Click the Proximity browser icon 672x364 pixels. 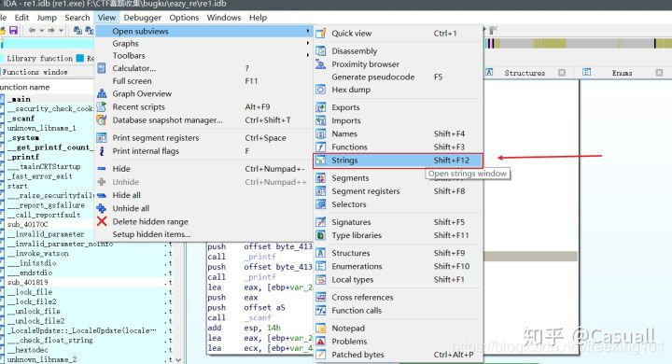320,63
